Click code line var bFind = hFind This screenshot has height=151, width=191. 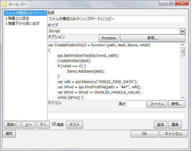tap(99, 92)
